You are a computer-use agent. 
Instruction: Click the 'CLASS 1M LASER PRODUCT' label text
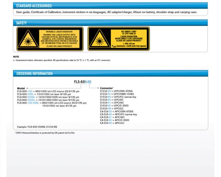tap(59, 46)
